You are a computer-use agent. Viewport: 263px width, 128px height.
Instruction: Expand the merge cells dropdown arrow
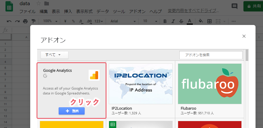(x=224, y=22)
